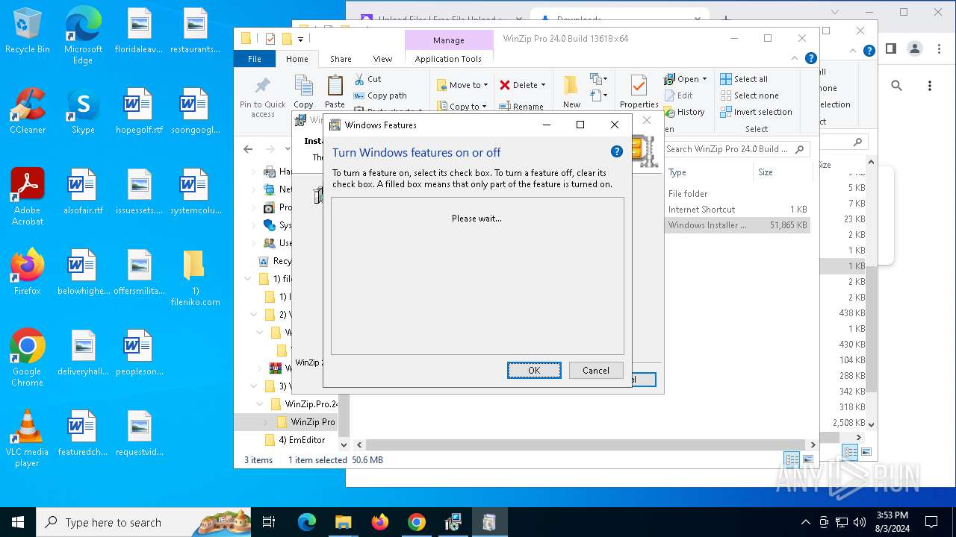956x537 pixels.
Task: Collapse the WinZip.Pro.24 tree node
Action: (259, 404)
